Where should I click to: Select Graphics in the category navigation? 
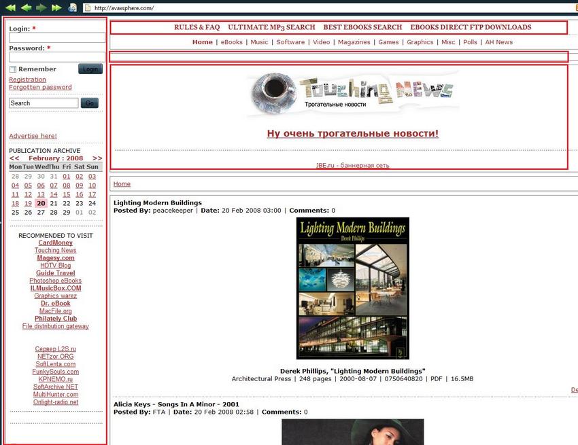(420, 42)
